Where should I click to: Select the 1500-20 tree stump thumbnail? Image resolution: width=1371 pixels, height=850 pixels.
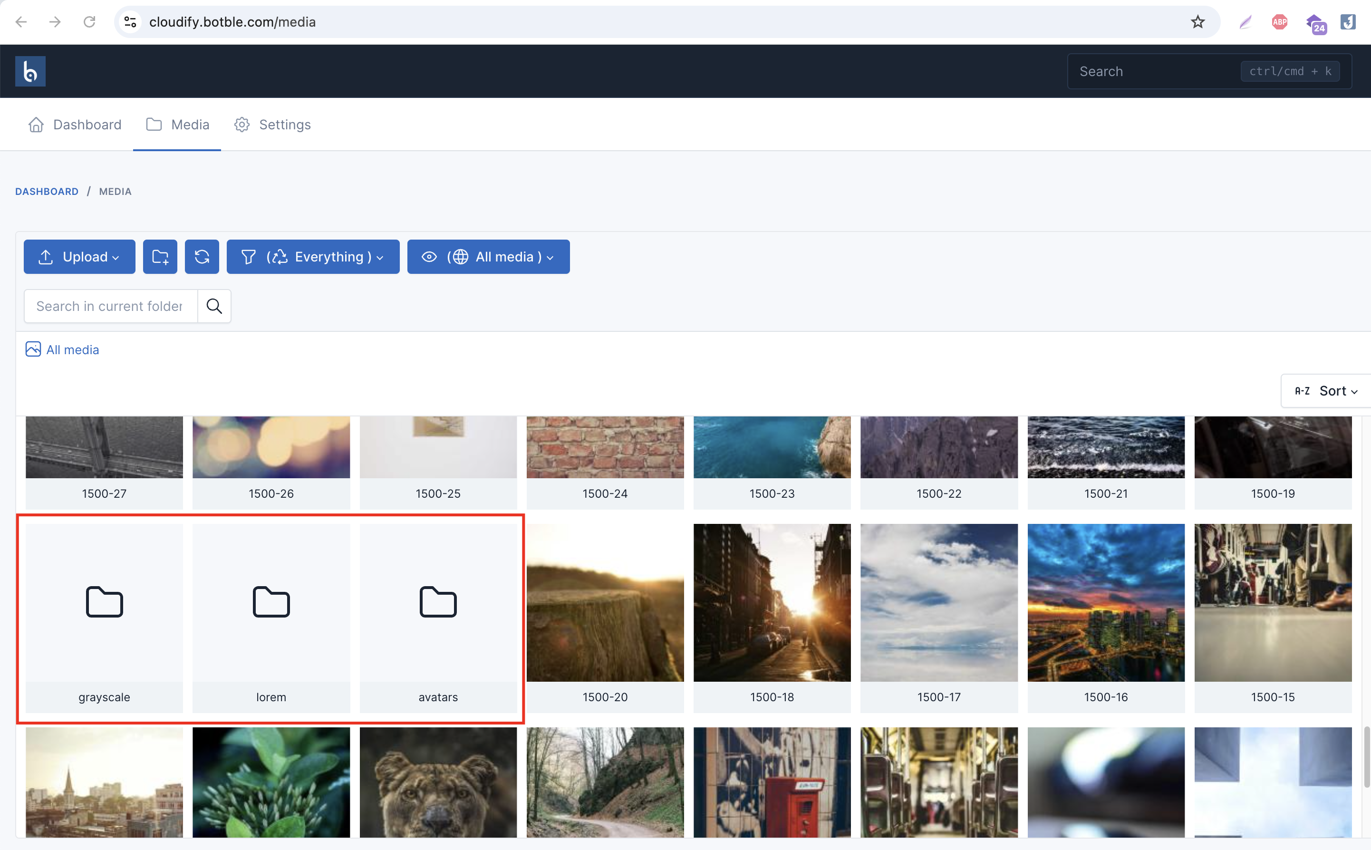[606, 603]
